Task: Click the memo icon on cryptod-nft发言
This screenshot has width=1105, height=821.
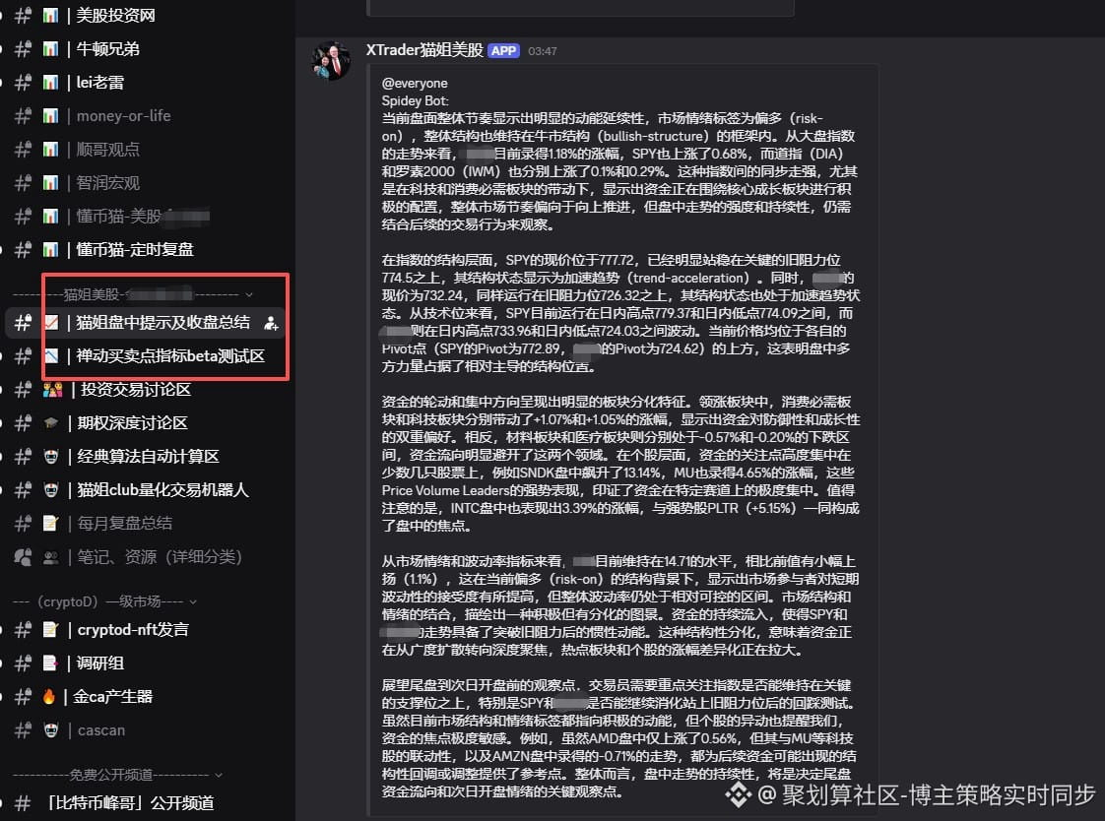Action: [x=51, y=629]
